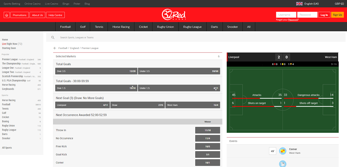Focus the Username field
This screenshot has width=347, height=167.
click(x=286, y=15)
